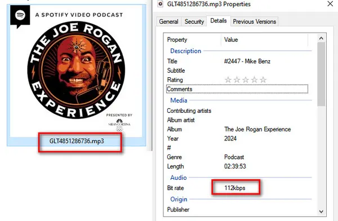Click the Title property label

tap(172, 61)
